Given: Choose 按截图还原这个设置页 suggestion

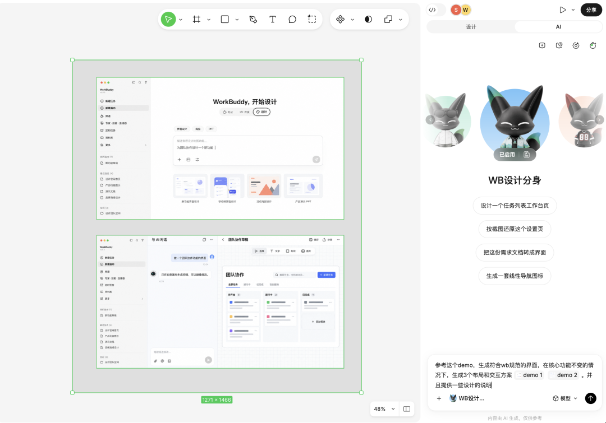Looking at the screenshot, I should 515,229.
